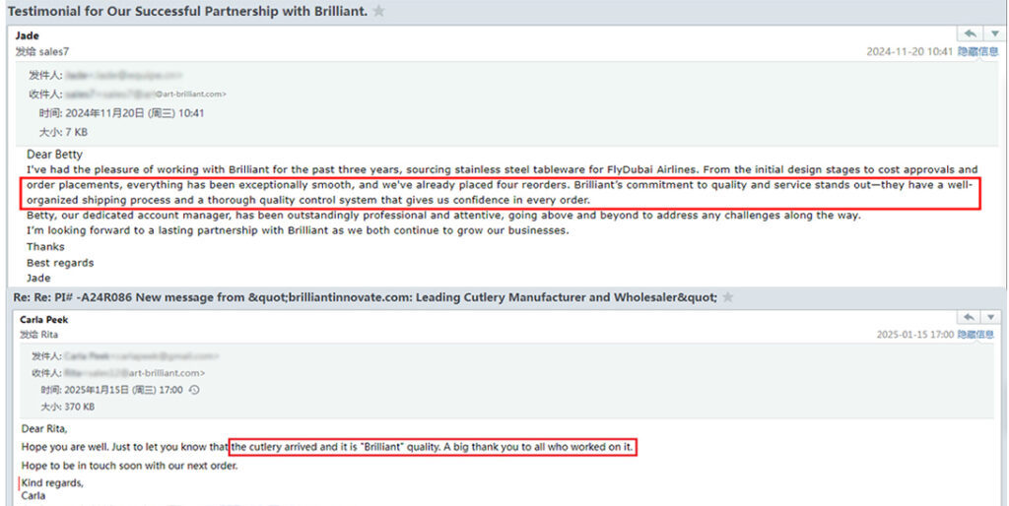The height and width of the screenshot is (506, 1009).
Task: Star the Testimonial for Our Successful Partnership email
Action: tap(379, 12)
